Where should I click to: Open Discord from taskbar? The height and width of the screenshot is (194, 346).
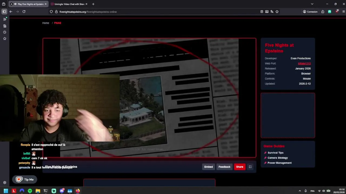62,191
